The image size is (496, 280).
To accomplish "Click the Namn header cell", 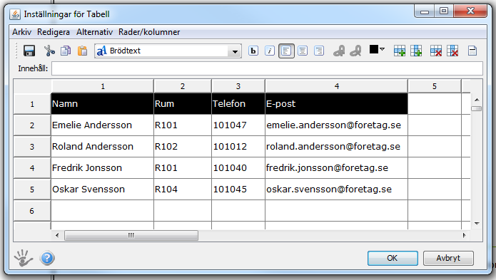I will pyautogui.click(x=103, y=104).
